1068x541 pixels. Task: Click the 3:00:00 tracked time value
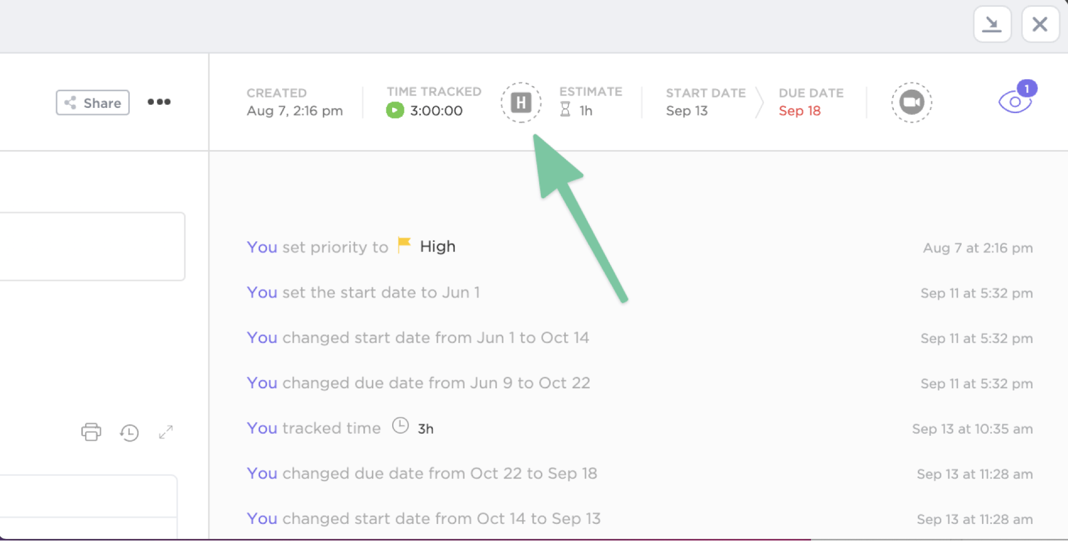(x=436, y=111)
